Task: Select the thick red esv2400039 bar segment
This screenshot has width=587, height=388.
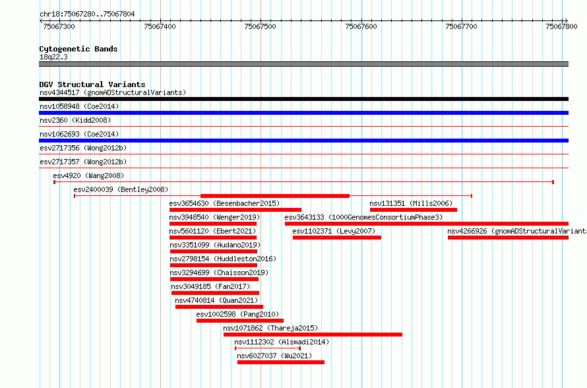Action: pyautogui.click(x=275, y=196)
